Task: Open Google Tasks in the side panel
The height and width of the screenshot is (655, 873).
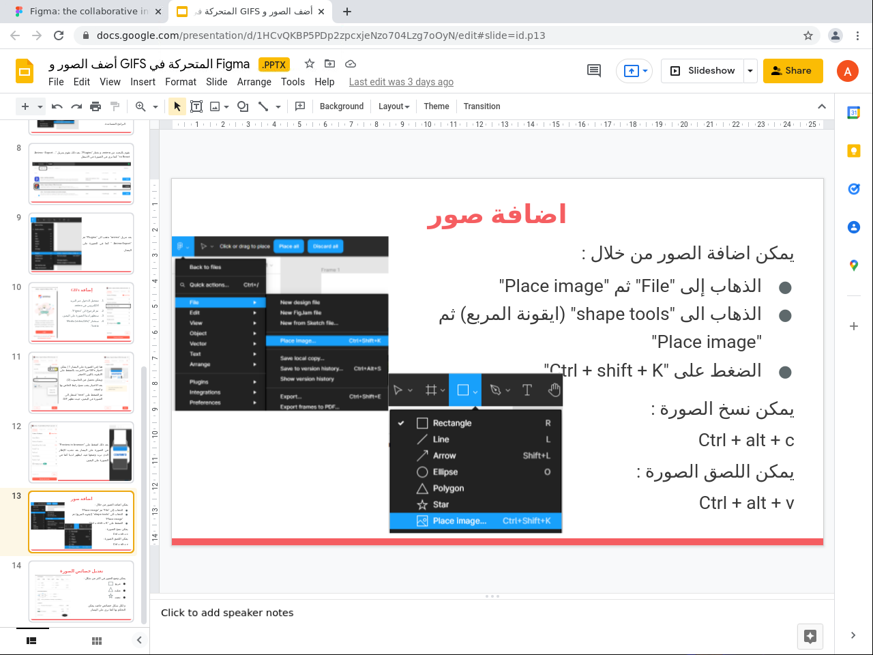Action: tap(854, 189)
